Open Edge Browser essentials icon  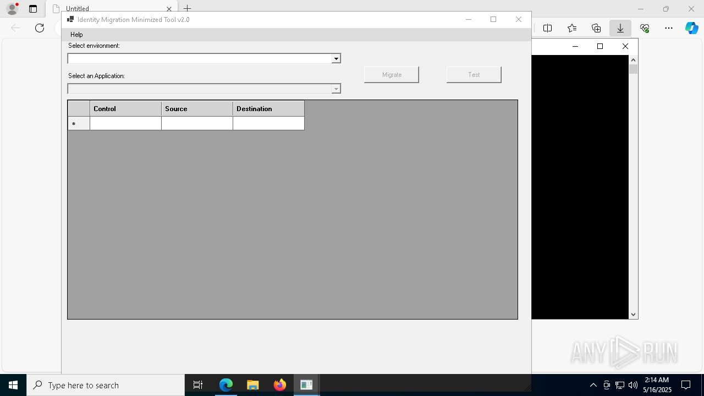coord(645,28)
